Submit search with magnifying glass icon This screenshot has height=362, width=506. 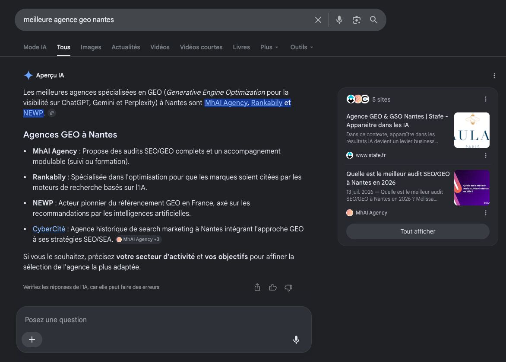(x=373, y=20)
